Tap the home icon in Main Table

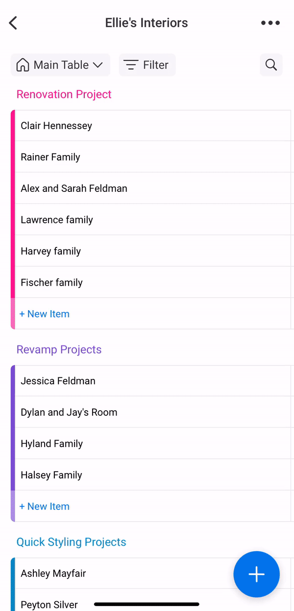(x=23, y=65)
